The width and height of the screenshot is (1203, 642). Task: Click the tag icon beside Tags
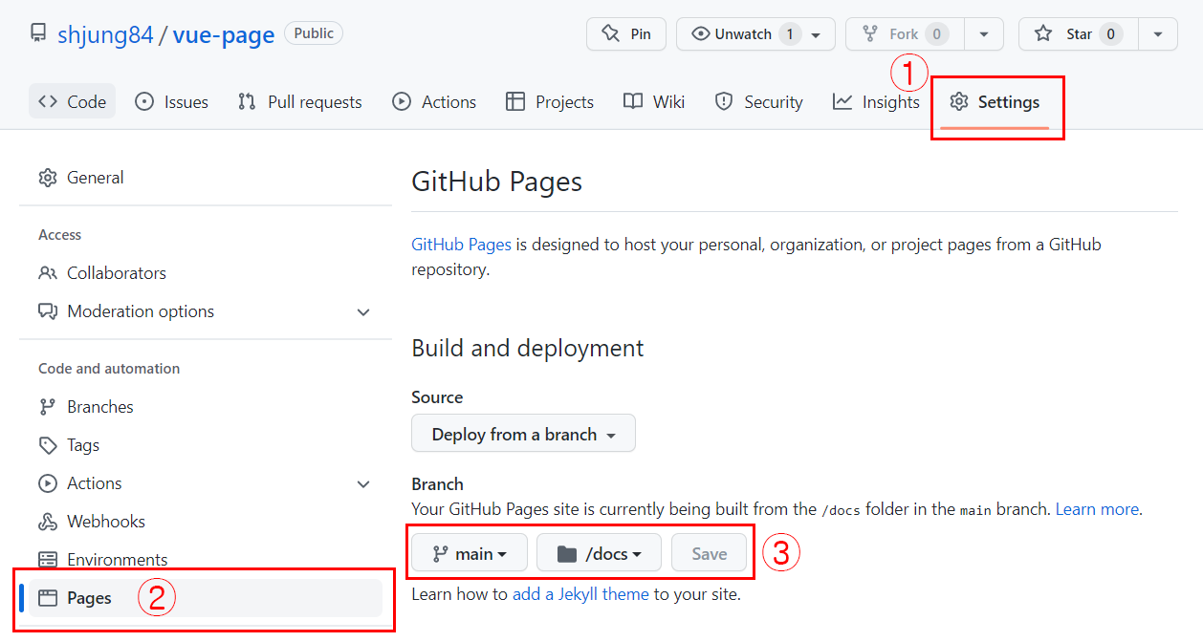coord(48,445)
